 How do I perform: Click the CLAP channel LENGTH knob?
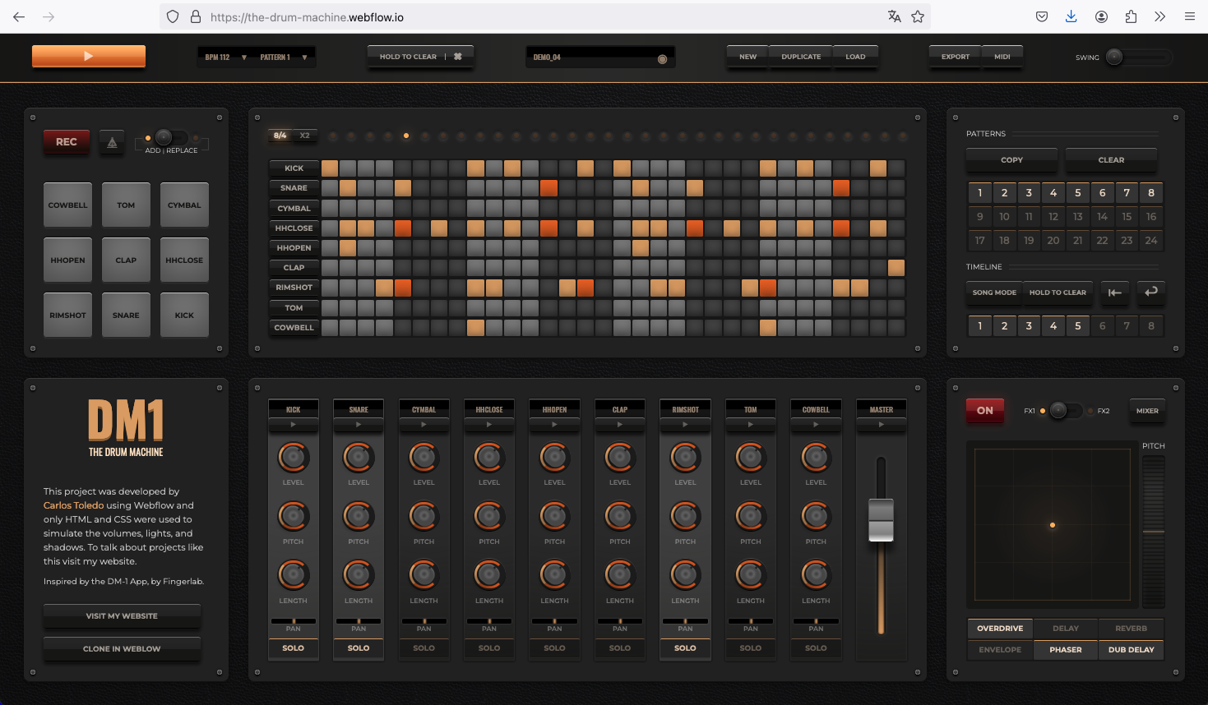click(620, 575)
